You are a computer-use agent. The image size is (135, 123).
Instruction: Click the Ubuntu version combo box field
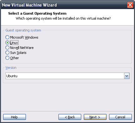[x=67, y=76]
